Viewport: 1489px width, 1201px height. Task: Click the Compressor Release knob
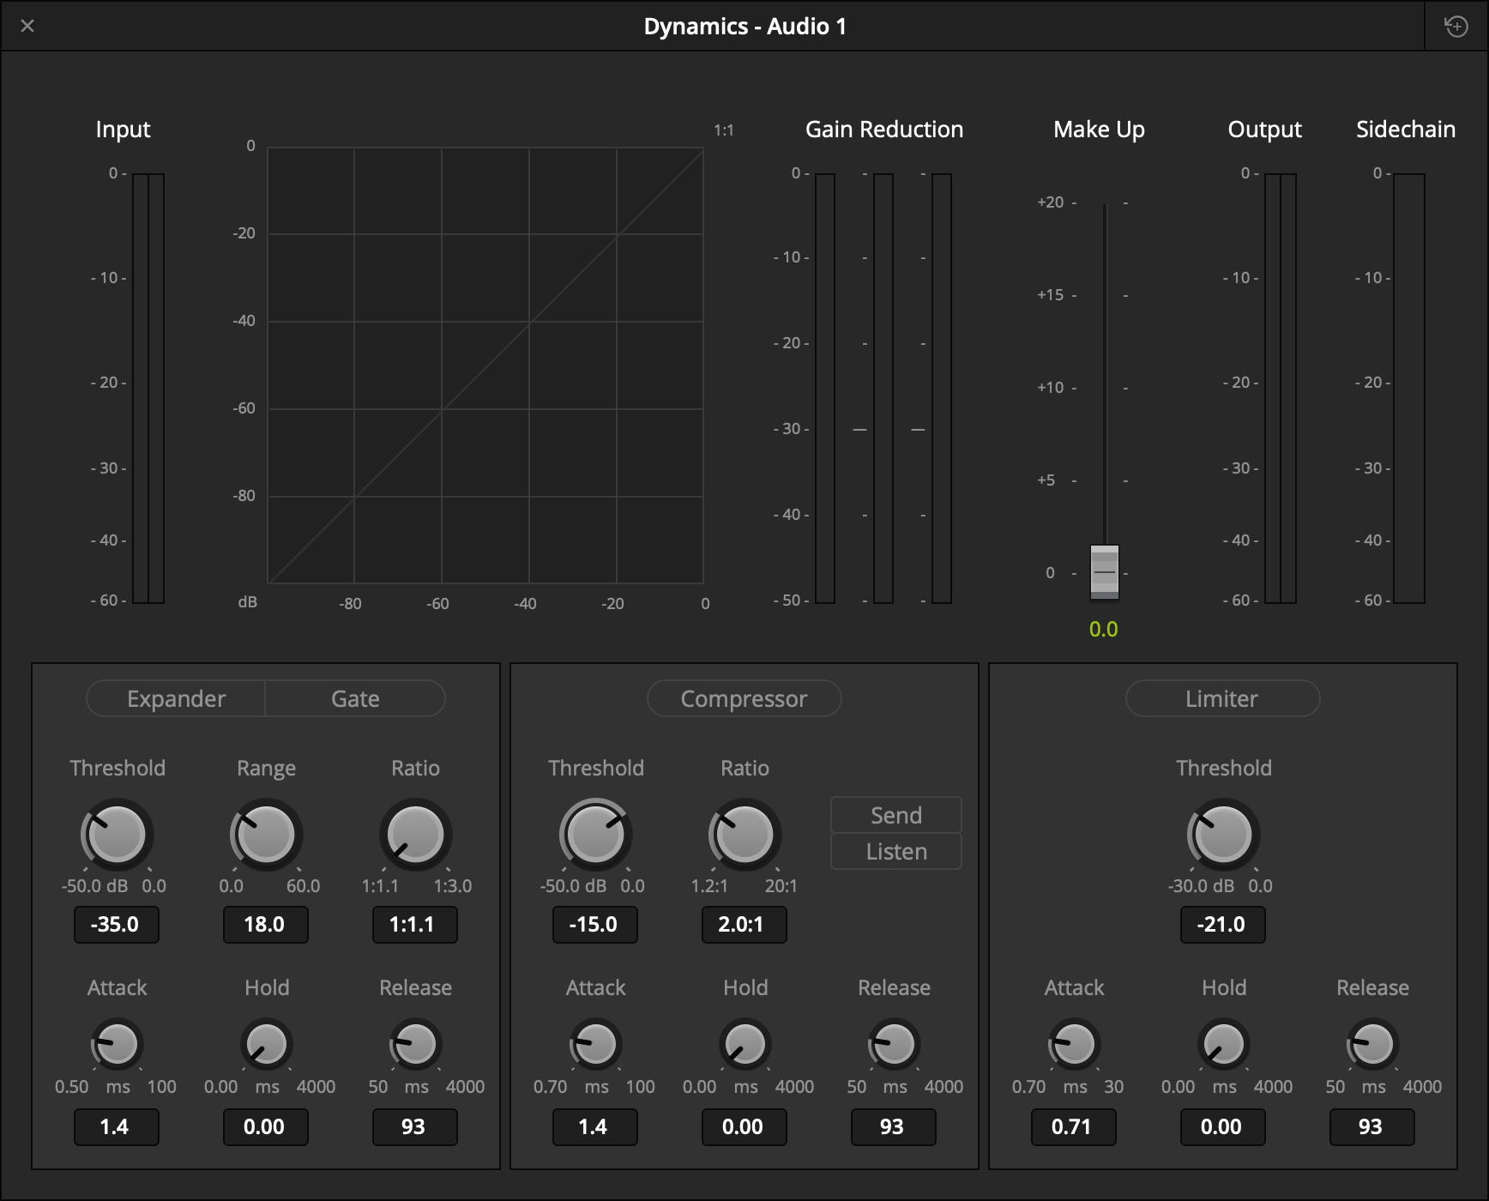(895, 1044)
